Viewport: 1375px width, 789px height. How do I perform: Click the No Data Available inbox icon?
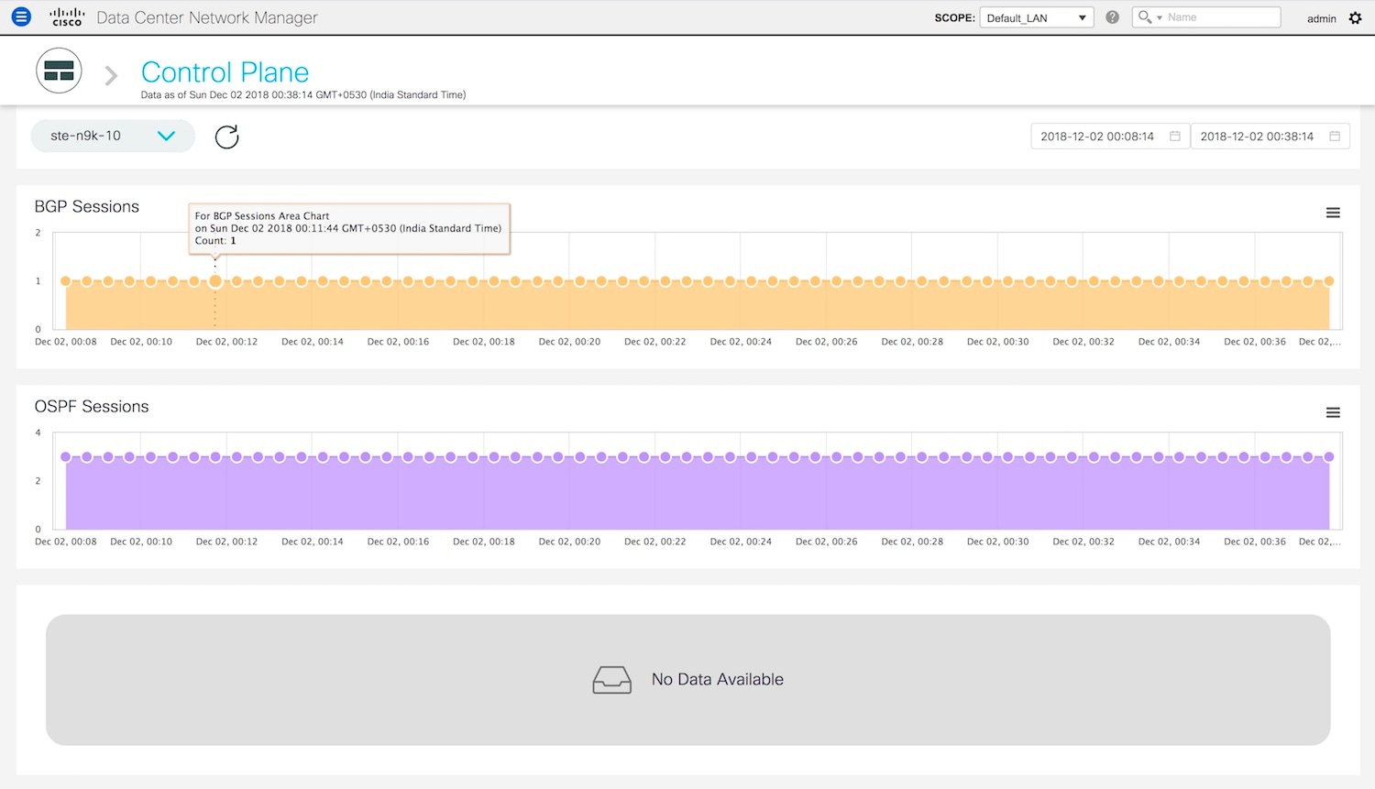click(612, 680)
